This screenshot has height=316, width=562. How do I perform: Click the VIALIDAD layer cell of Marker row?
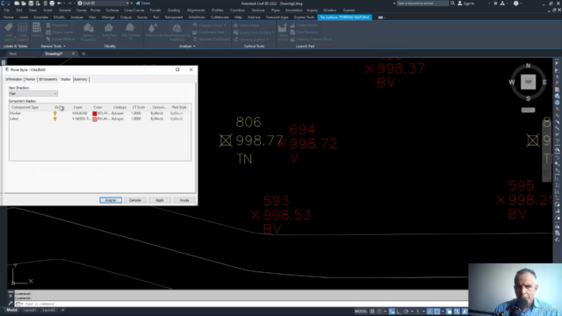[80, 113]
